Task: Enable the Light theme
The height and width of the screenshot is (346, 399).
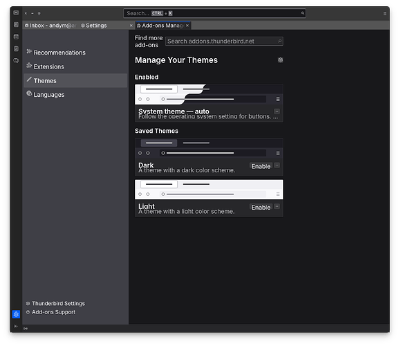Action: tap(261, 208)
